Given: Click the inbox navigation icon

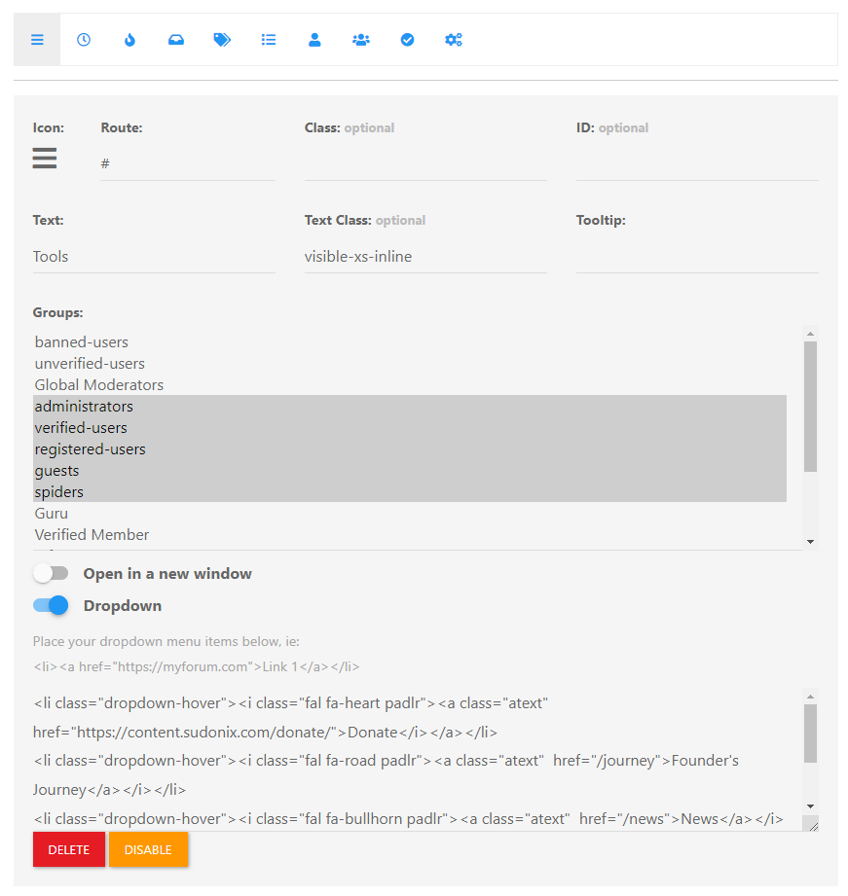Looking at the screenshot, I should [176, 40].
